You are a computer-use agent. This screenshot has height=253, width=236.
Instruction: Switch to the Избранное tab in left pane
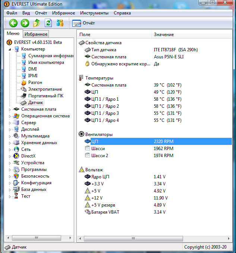[x=36, y=34]
